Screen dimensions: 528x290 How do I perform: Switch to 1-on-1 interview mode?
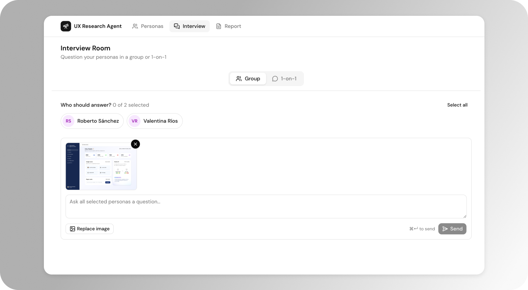click(284, 78)
